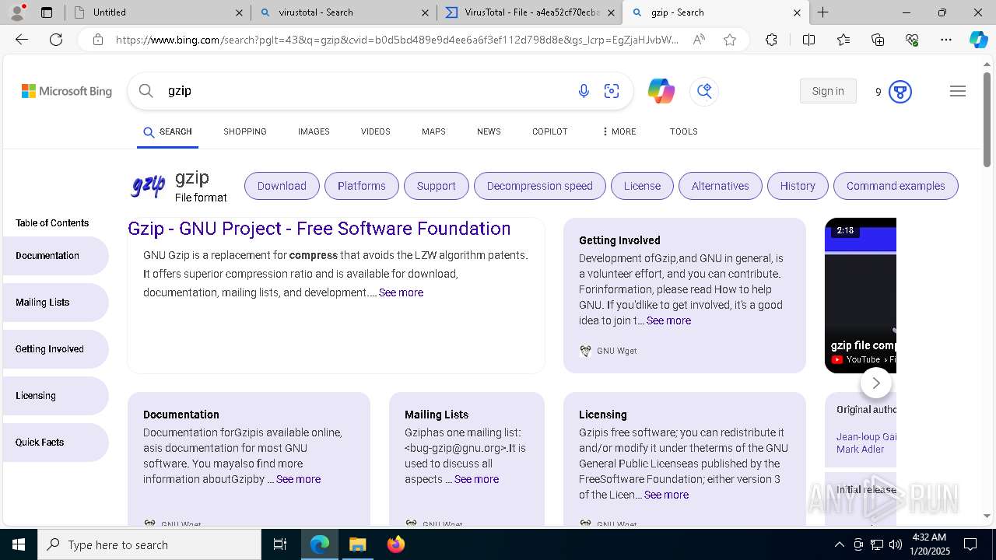
Task: Refresh the page with reload icon
Action: click(x=56, y=40)
